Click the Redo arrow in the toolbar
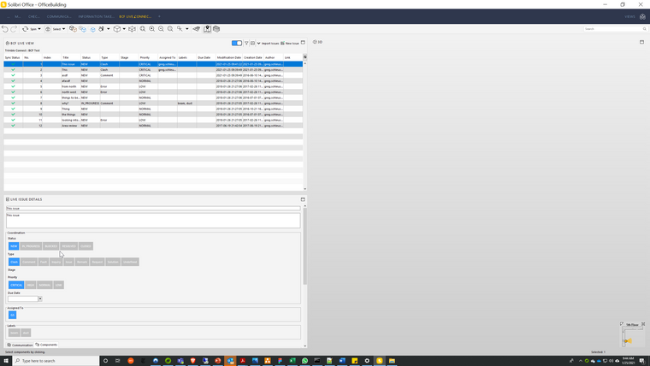Screen dimensions: 650x366 click(14, 29)
